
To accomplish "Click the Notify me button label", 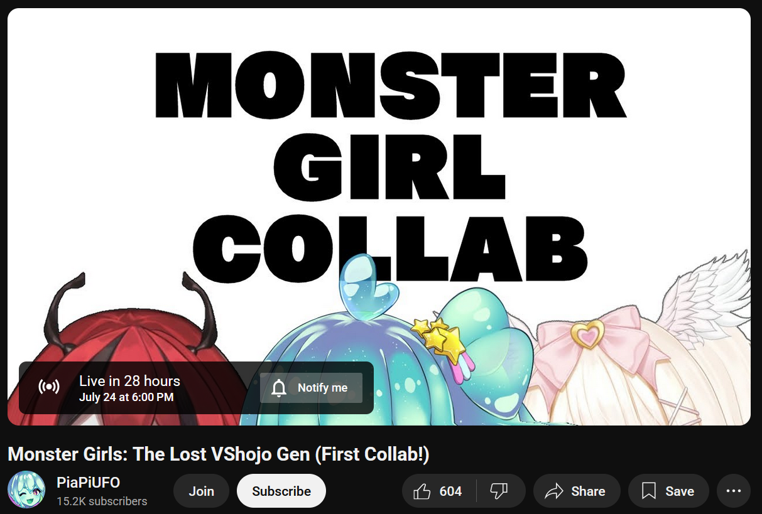I will [x=323, y=388].
